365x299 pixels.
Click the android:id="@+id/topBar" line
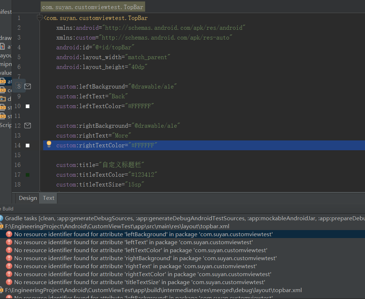[x=95, y=47]
